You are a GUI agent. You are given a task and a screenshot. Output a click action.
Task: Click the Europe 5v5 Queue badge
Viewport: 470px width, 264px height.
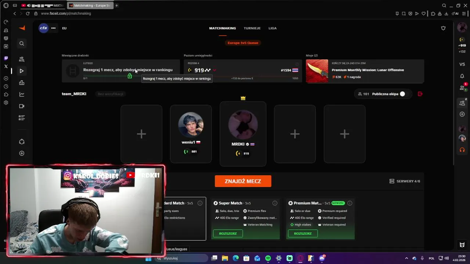coord(243,43)
